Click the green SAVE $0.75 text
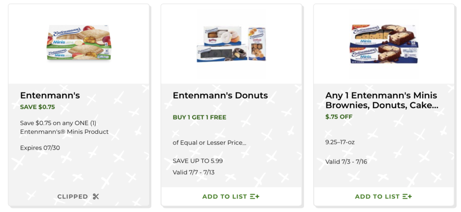This screenshot has width=461, height=212. [37, 107]
